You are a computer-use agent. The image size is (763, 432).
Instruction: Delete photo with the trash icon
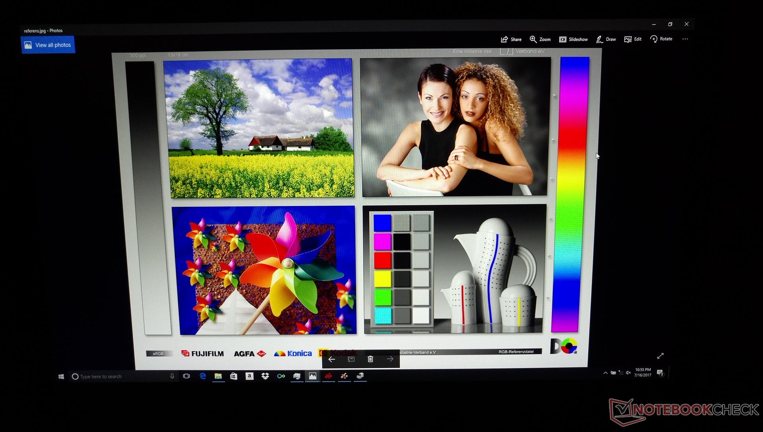370,359
